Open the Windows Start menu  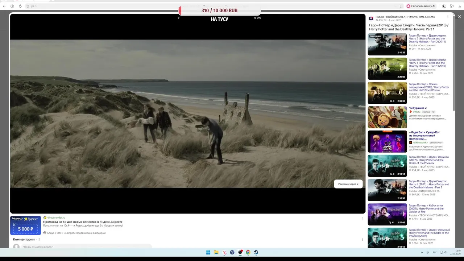point(208,252)
